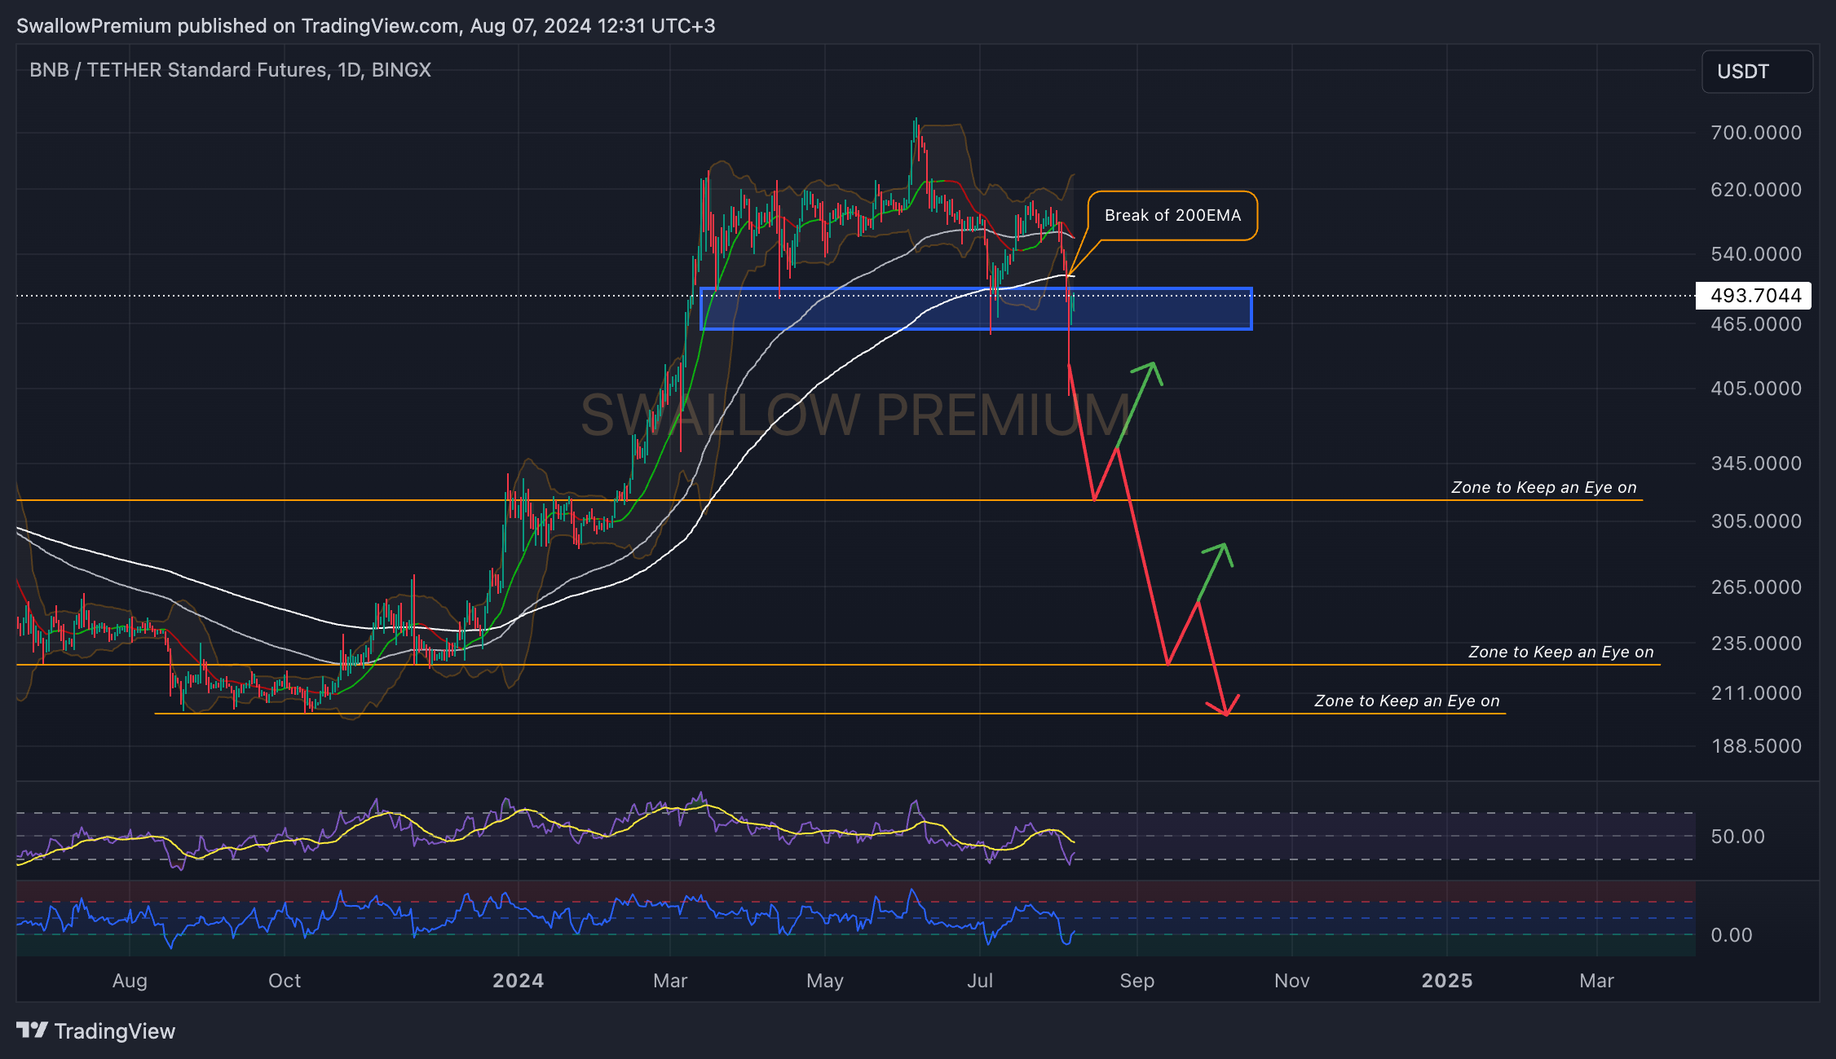Click middle 'Zone to Keep an Eye on' label

pos(1561,652)
